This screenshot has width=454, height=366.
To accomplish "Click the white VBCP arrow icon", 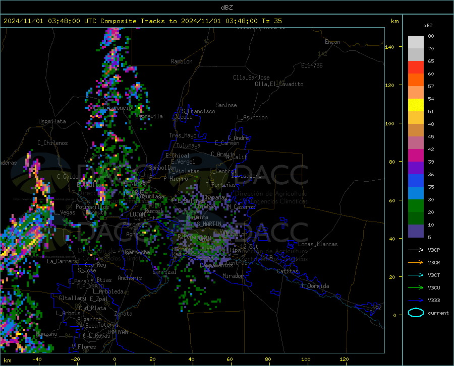I will tap(416, 250).
